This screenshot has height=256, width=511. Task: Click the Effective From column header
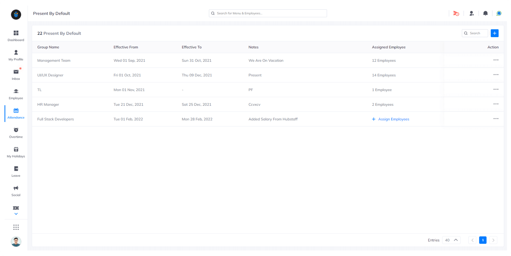(126, 47)
